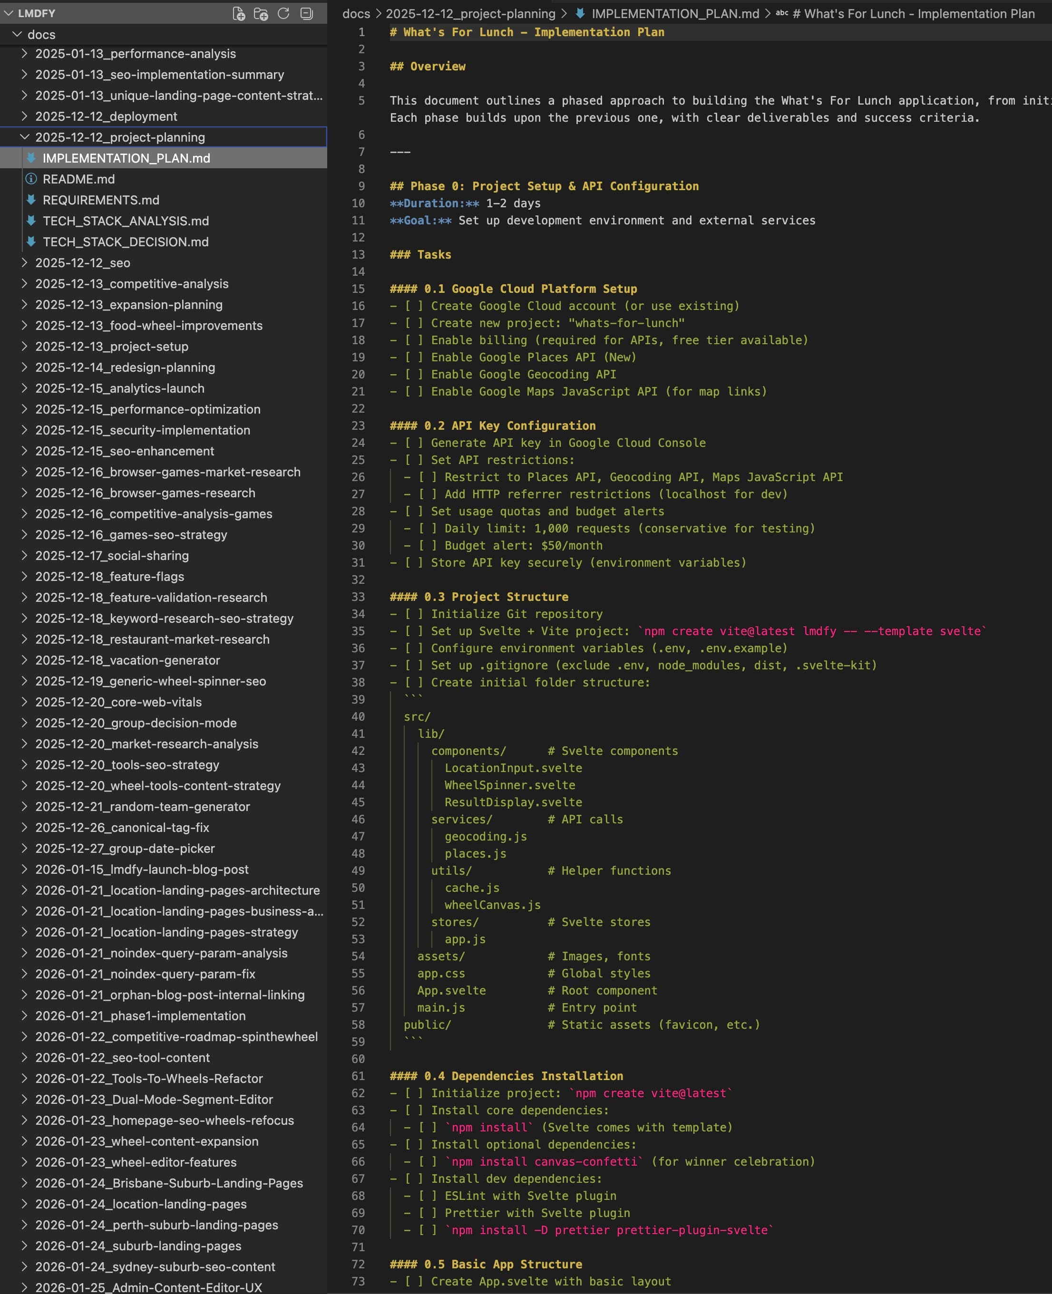Open the 2025-12-21_random-team-generator folder
Viewport: 1052px width, 1294px height.
(x=142, y=806)
